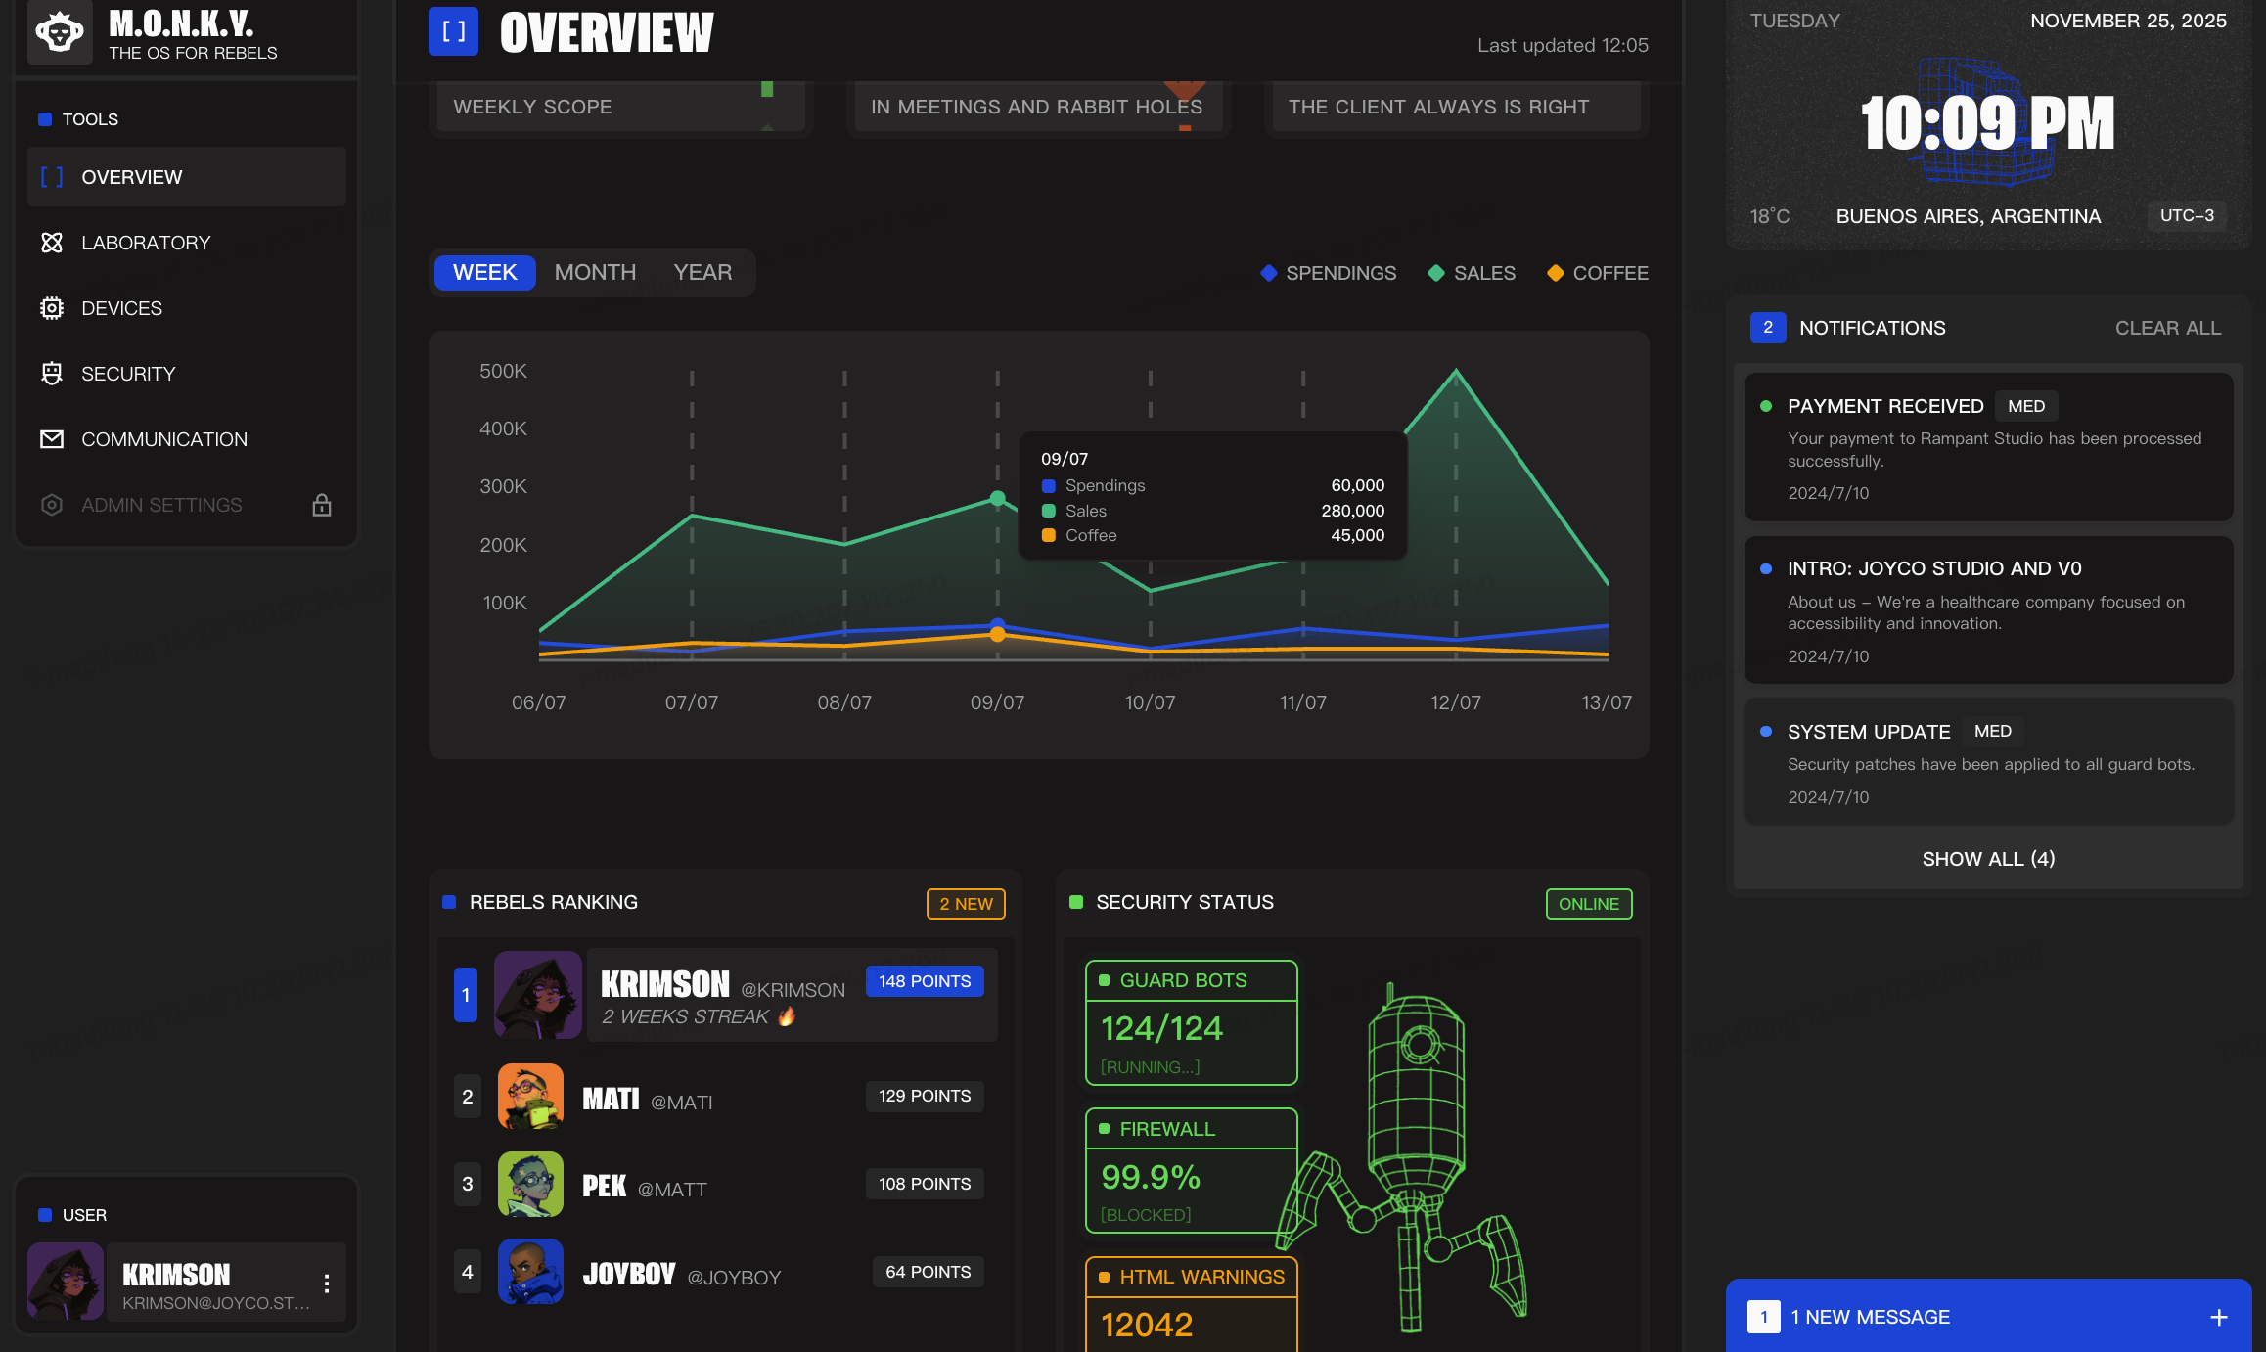Click the ONLINE status button on Security Status
The height and width of the screenshot is (1352, 2266).
(x=1588, y=904)
